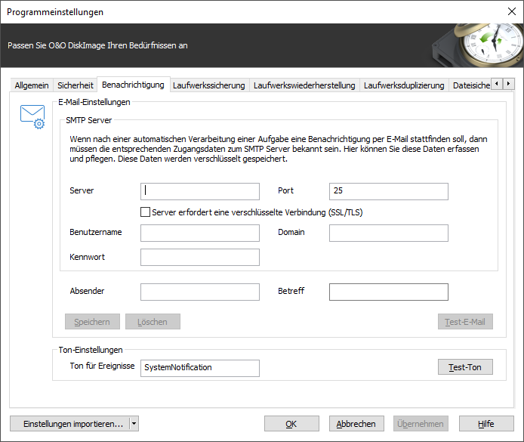Click the Ton-Einstellungen group label
This screenshot has height=442, width=524.
click(x=91, y=350)
